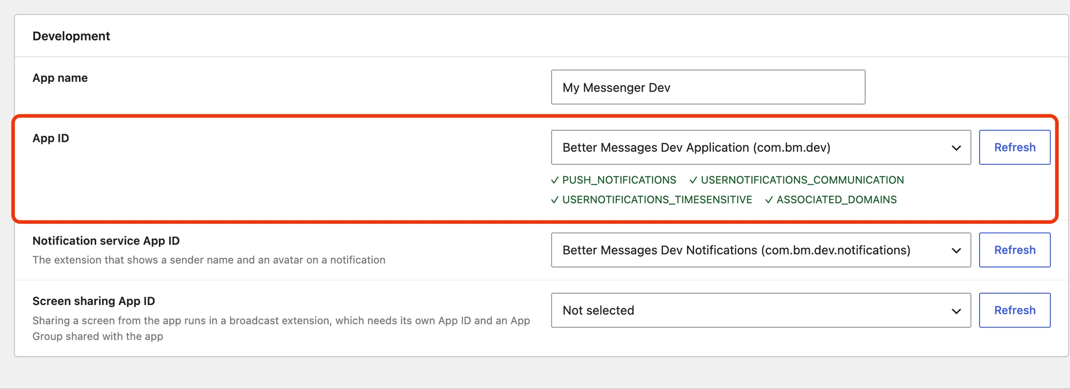Click the Development section heading
The height and width of the screenshot is (389, 1070).
pos(71,36)
